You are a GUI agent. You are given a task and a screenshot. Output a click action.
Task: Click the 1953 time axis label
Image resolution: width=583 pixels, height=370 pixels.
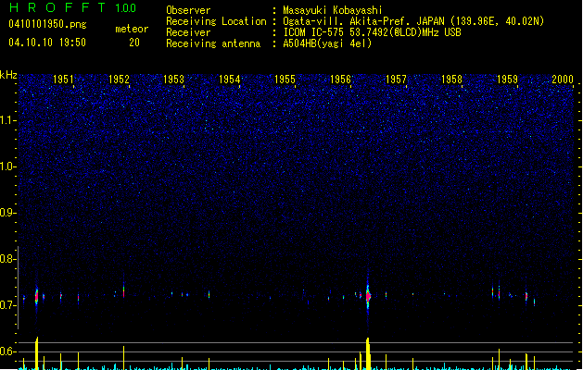173,79
